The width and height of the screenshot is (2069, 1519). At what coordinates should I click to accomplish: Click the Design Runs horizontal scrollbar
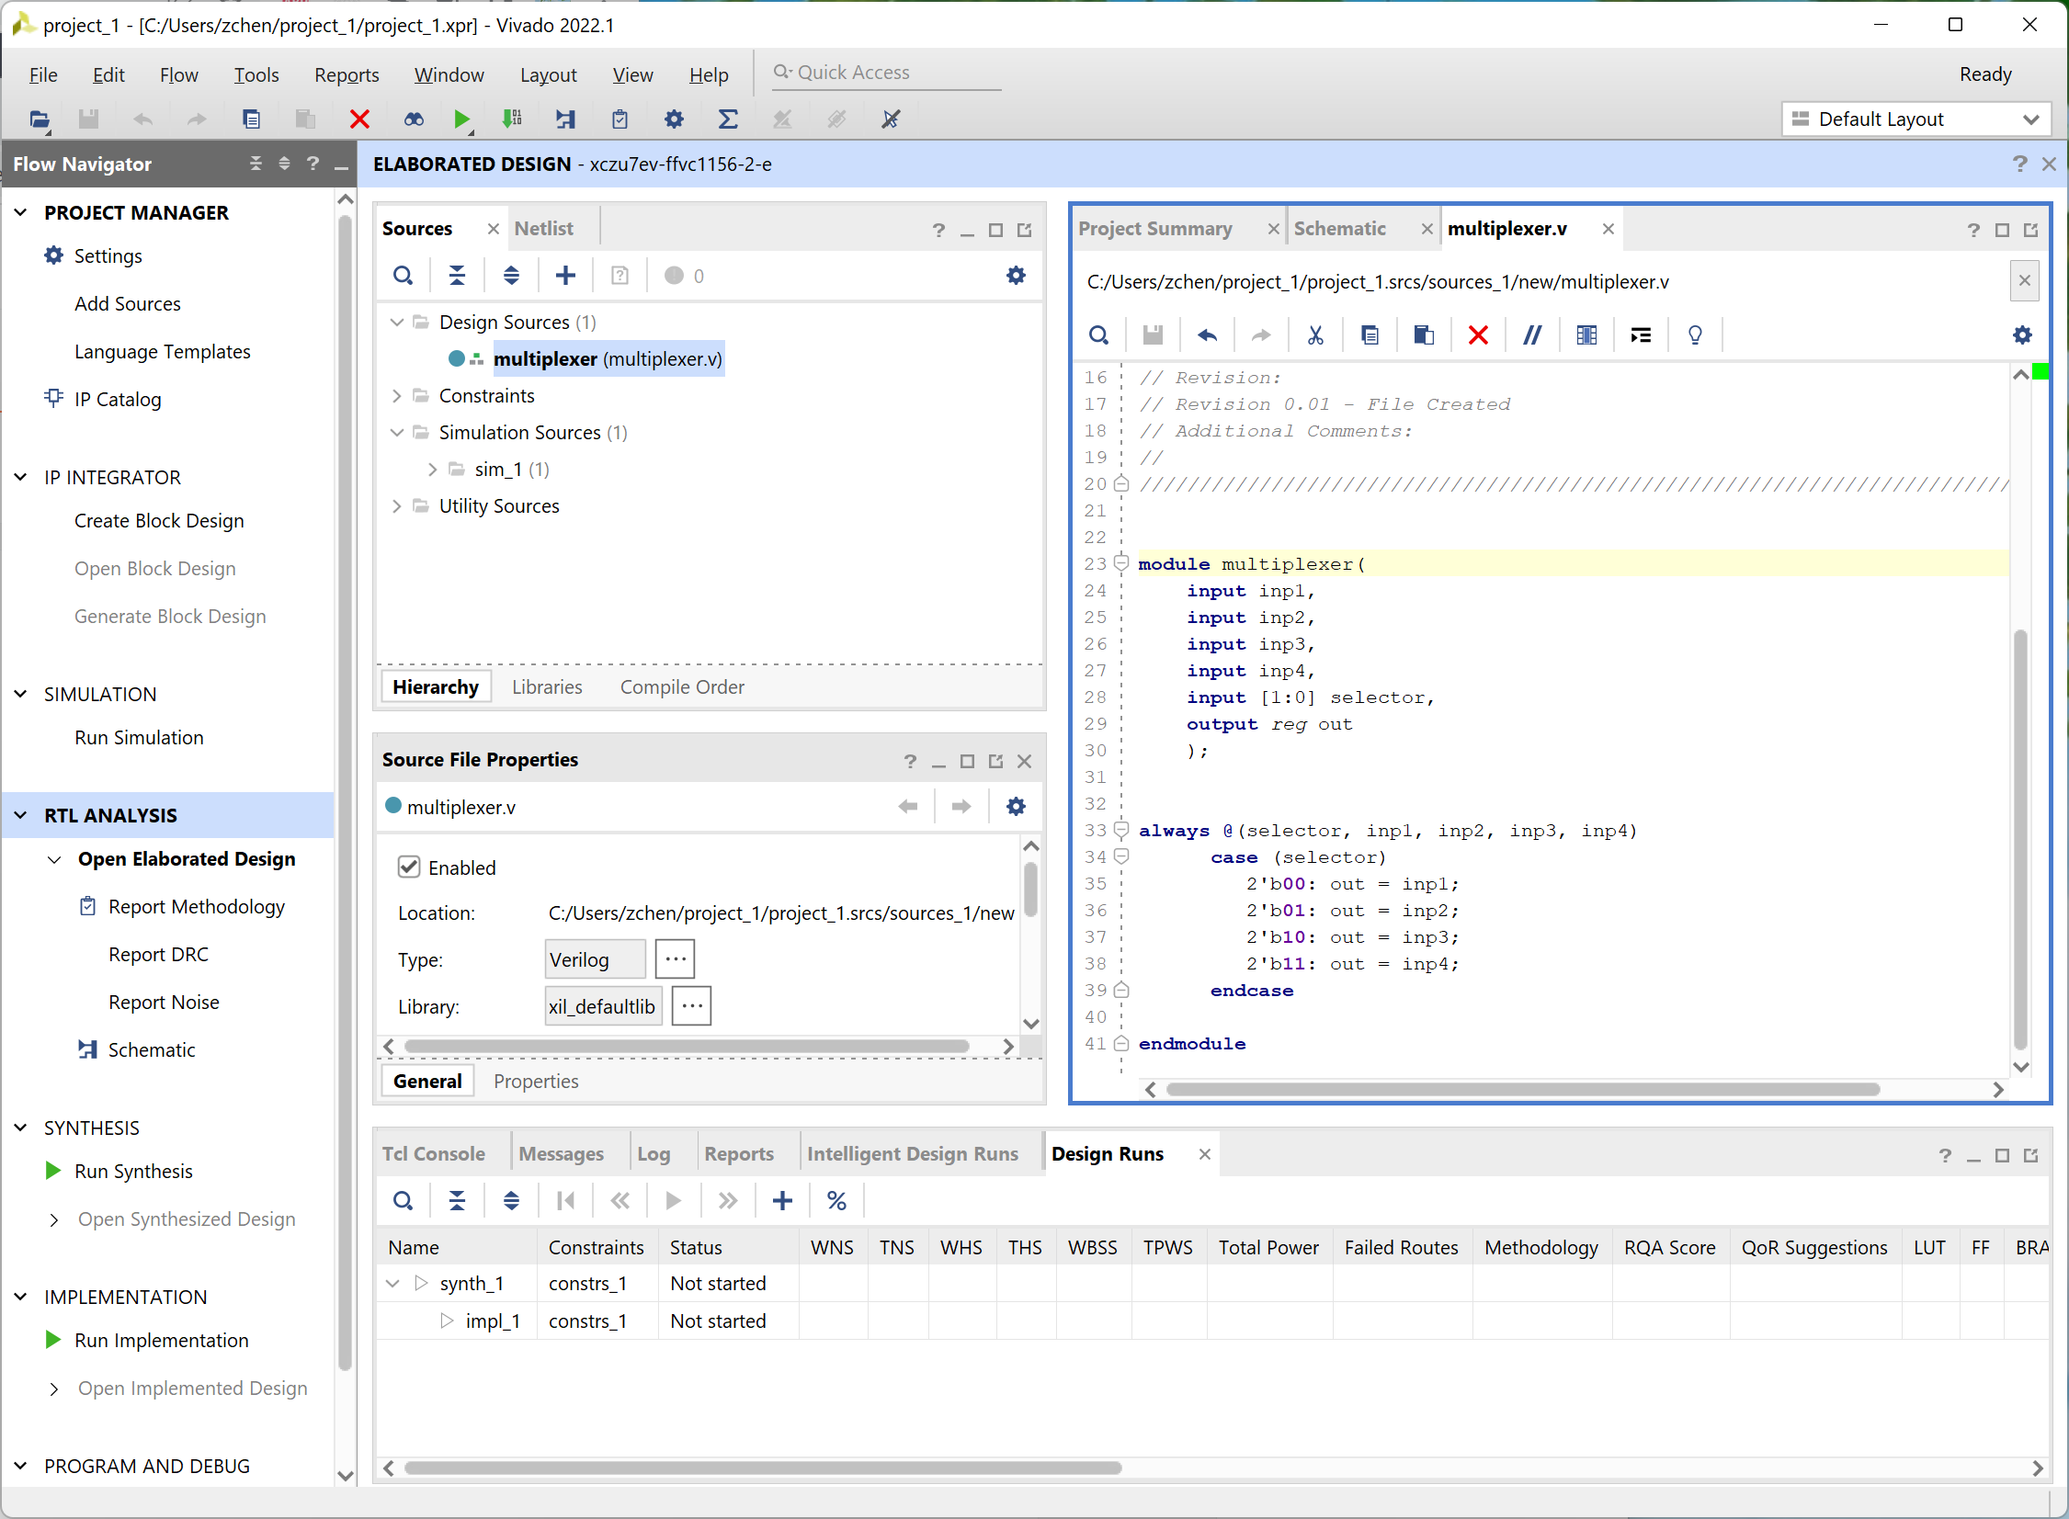pos(762,1468)
